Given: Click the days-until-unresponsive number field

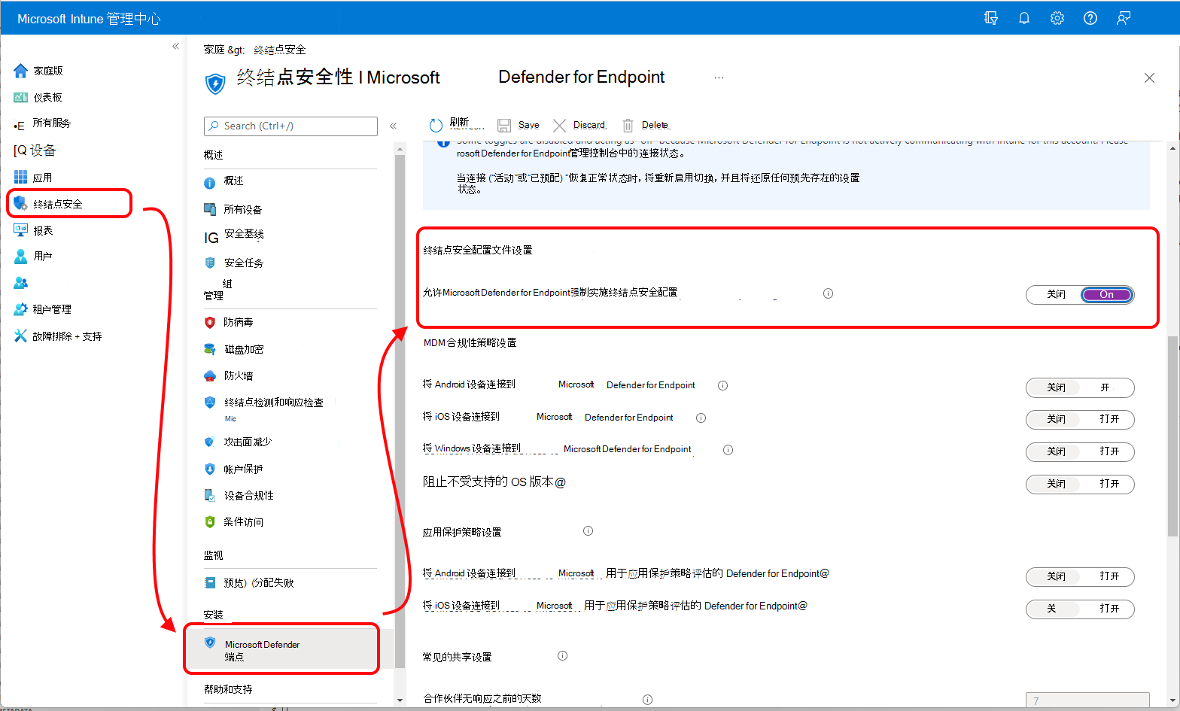Looking at the screenshot, I should pos(1087,700).
